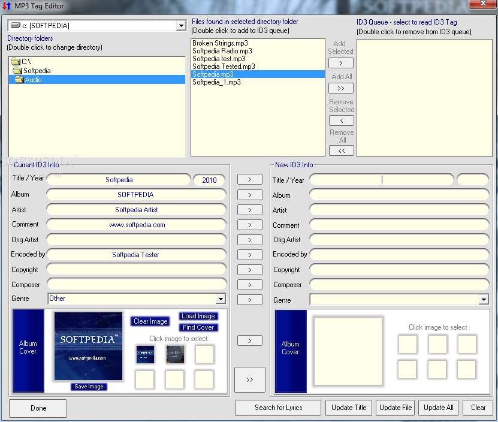This screenshot has width=498, height=422.
Task: Click the New ID3 Album input field
Action: pos(400,195)
